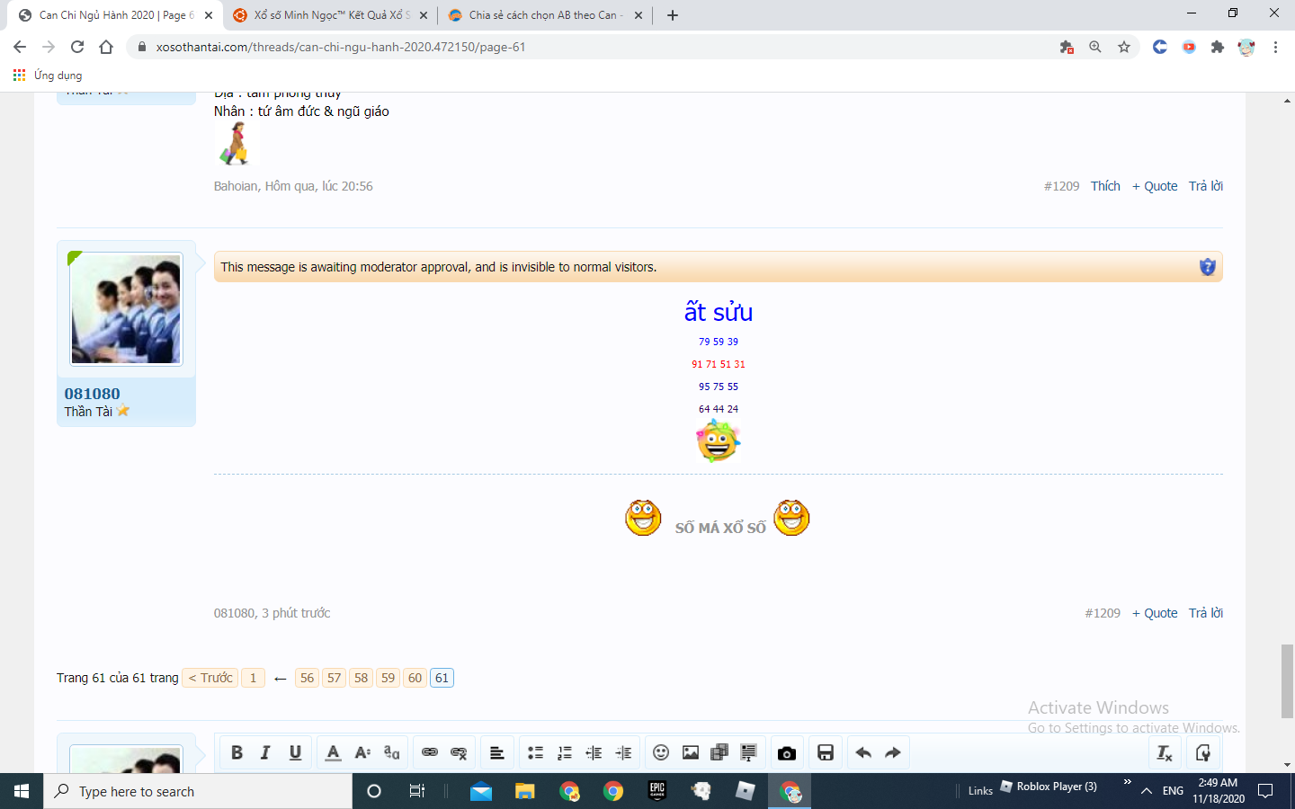
Task: Click the camera upload icon
Action: [787, 752]
